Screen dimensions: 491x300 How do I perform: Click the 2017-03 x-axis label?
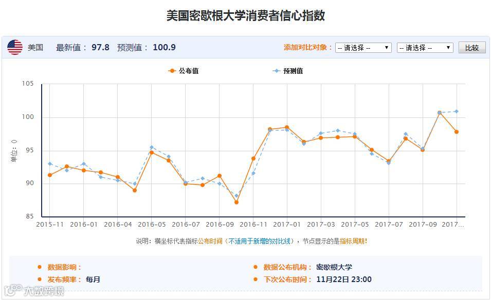click(321, 225)
